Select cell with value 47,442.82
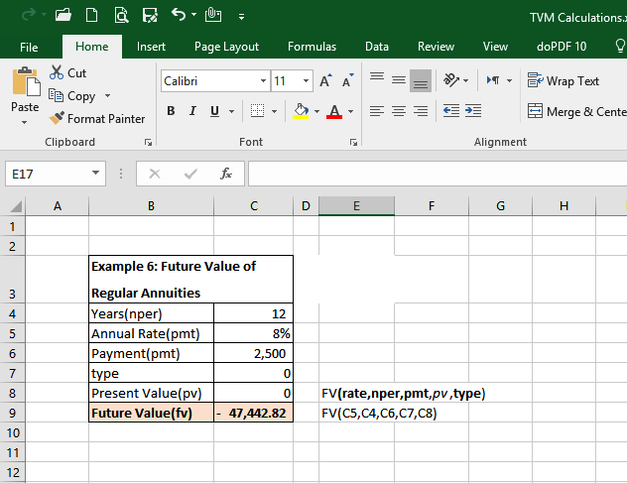 tap(254, 413)
